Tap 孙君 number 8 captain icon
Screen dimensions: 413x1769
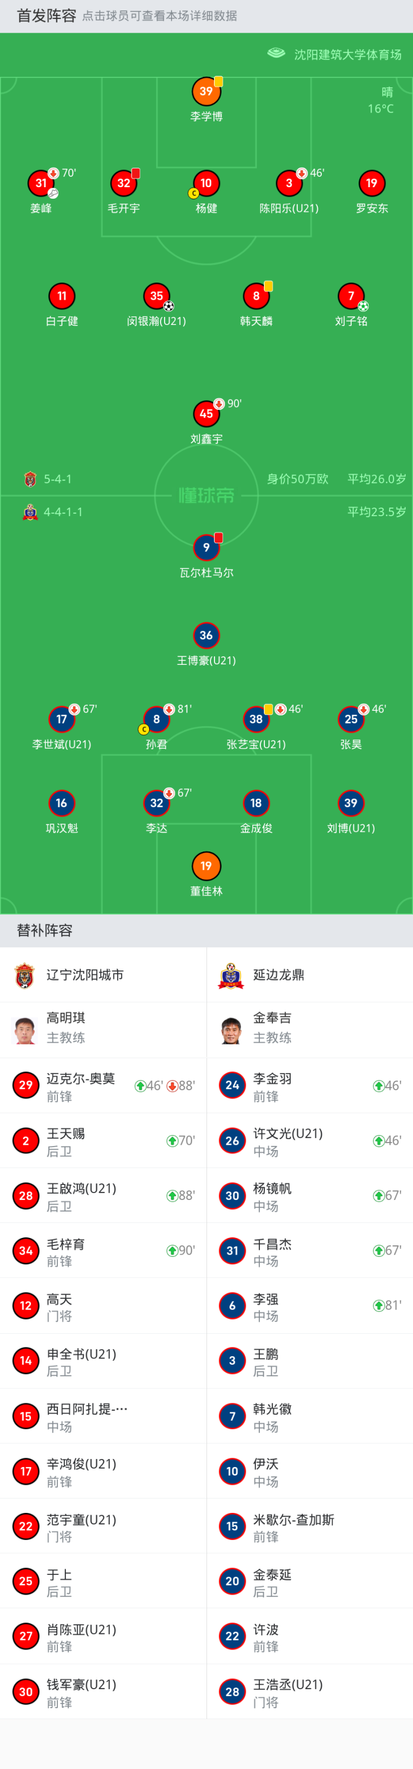click(x=157, y=719)
